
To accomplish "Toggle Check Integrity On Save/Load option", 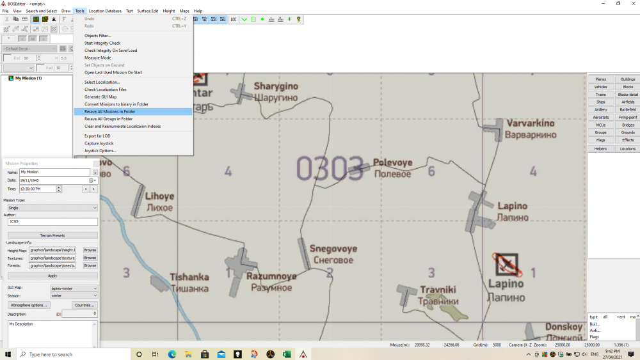I will [111, 51].
